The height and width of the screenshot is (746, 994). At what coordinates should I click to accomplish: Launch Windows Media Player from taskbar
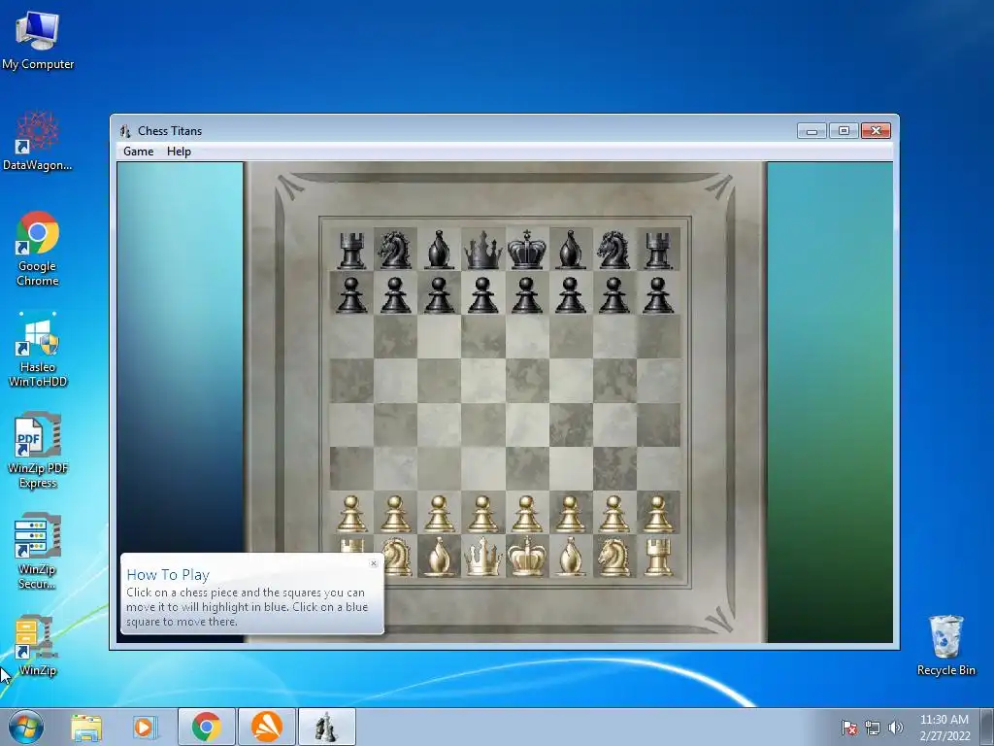[145, 727]
